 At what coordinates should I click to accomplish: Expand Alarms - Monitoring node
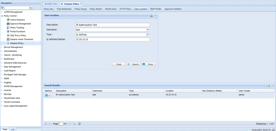(x=2, y=55)
